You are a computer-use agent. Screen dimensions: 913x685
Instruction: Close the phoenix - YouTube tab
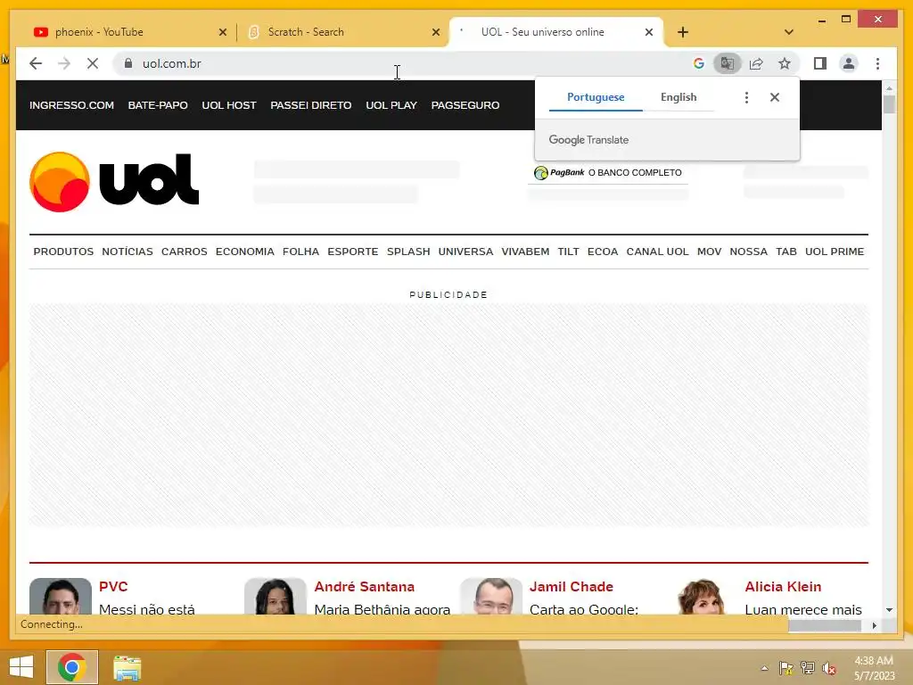pyautogui.click(x=222, y=32)
